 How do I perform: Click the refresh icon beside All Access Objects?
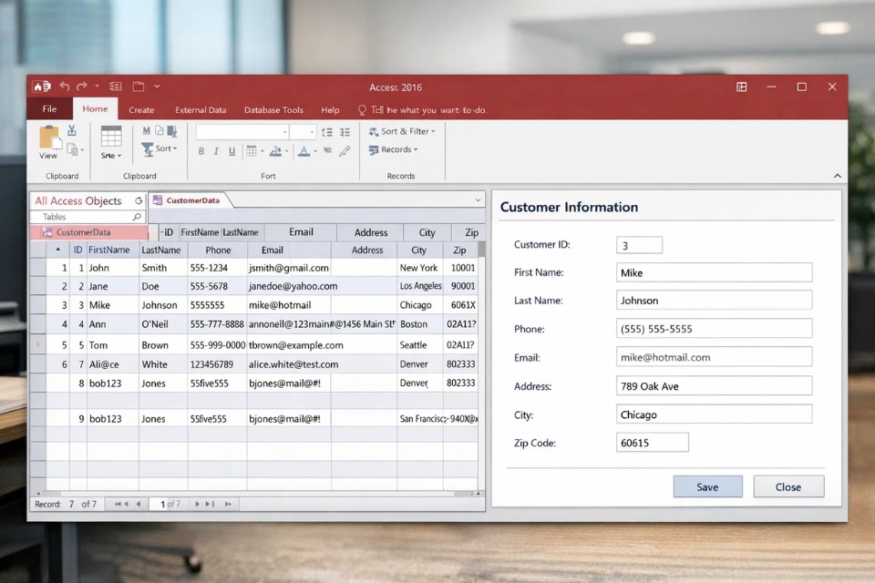coord(139,200)
